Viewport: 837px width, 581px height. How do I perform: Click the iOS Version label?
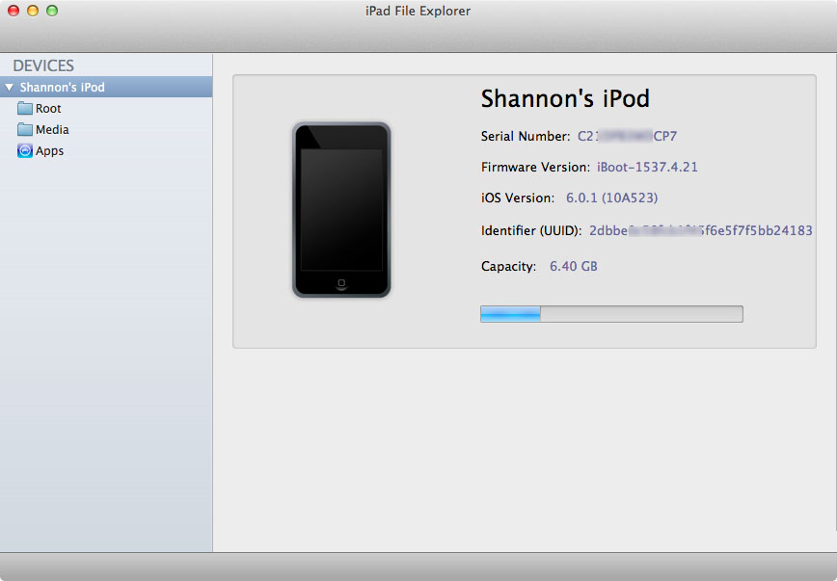pyautogui.click(x=518, y=198)
